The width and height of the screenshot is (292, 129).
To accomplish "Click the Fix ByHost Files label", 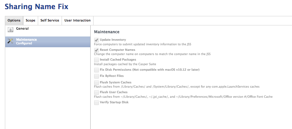I will click(x=112, y=76).
